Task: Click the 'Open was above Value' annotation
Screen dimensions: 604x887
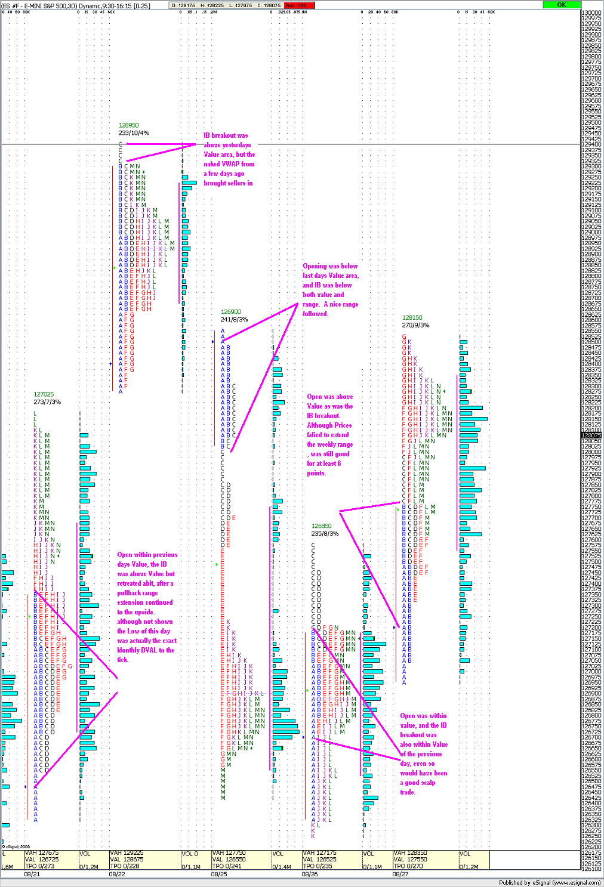Action: tap(330, 435)
